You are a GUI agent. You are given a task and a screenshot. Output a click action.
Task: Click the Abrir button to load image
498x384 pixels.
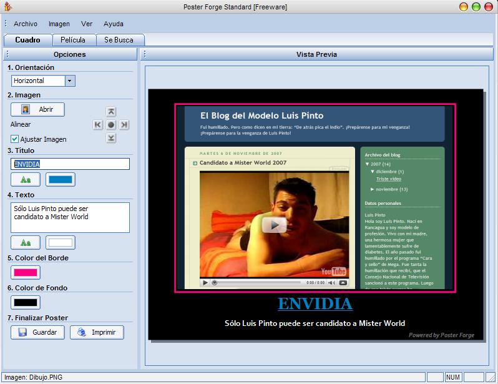click(x=37, y=109)
